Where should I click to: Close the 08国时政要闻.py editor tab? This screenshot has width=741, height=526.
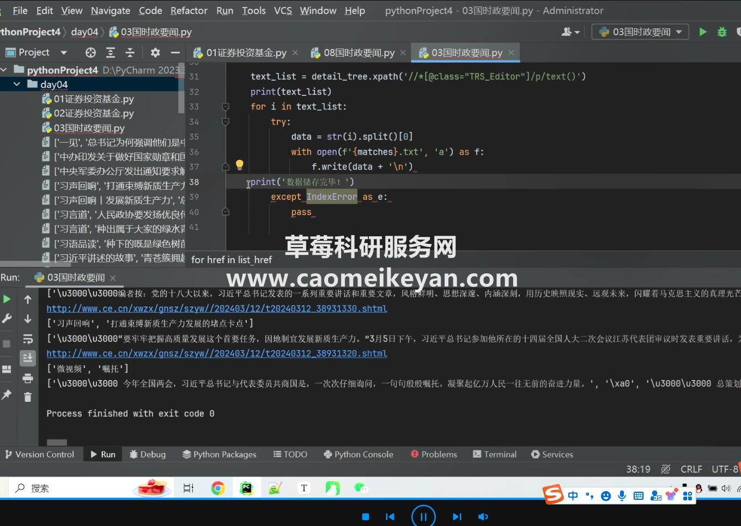[x=403, y=53]
